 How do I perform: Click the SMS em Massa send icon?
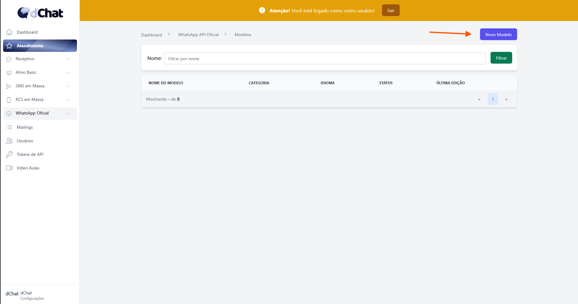tap(9, 86)
